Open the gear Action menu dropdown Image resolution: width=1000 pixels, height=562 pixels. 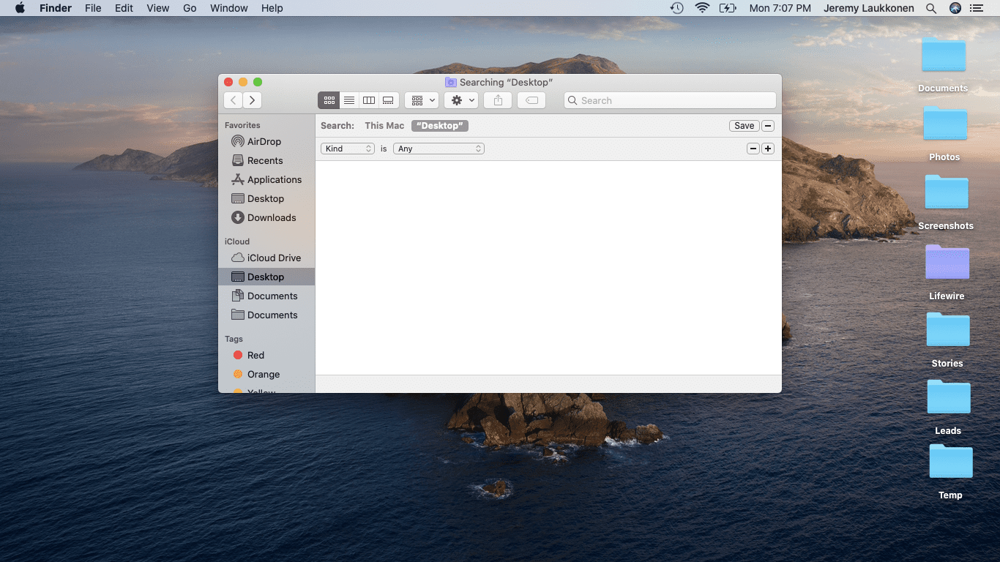pyautogui.click(x=461, y=100)
